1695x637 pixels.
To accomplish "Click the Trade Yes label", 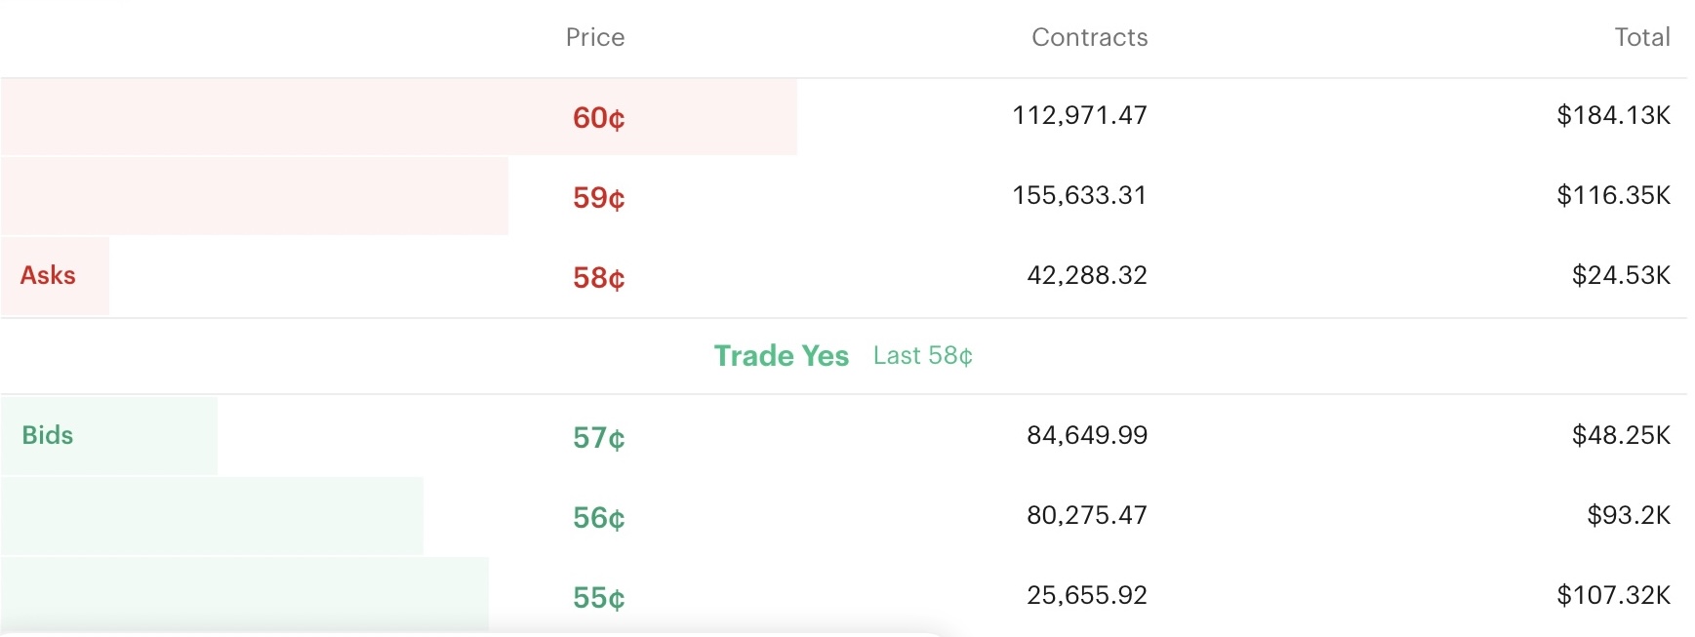I will click(781, 356).
